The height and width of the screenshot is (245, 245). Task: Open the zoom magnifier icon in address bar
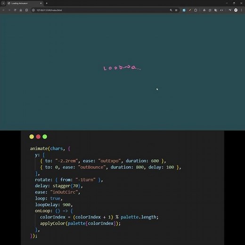(x=171, y=10)
